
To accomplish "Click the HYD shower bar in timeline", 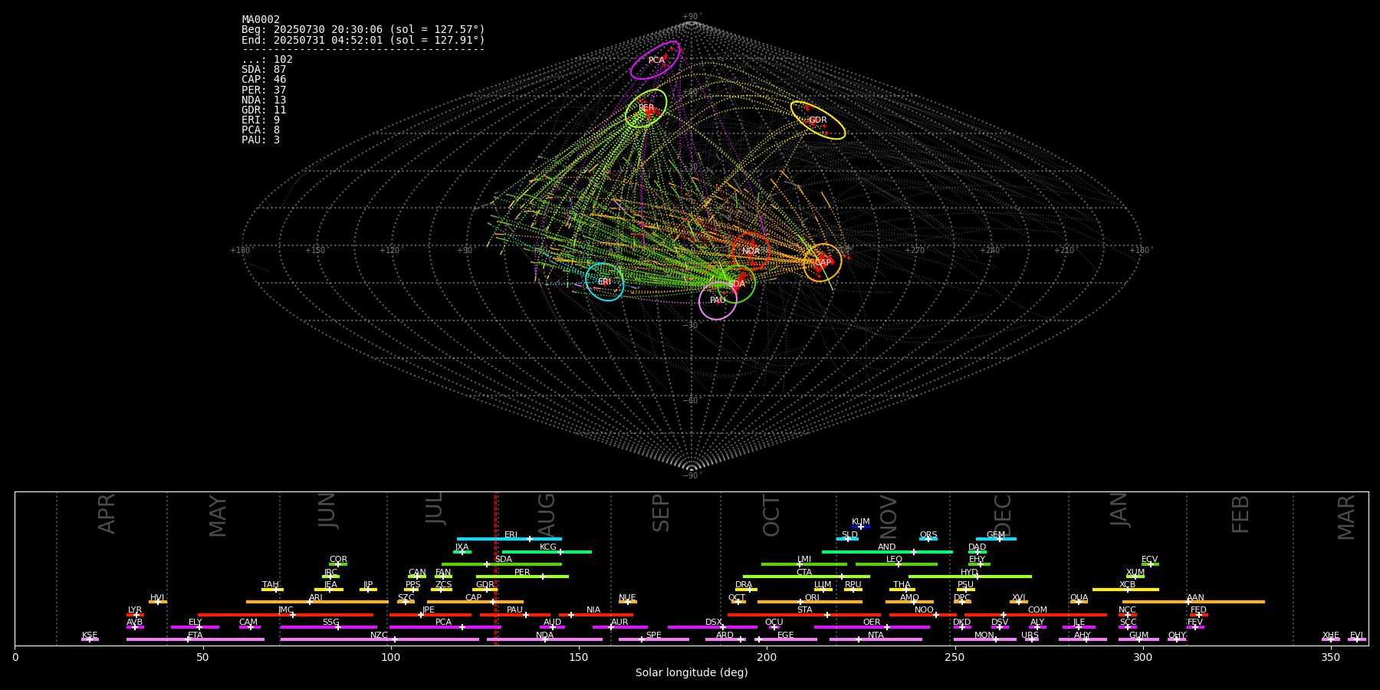I will click(x=970, y=577).
